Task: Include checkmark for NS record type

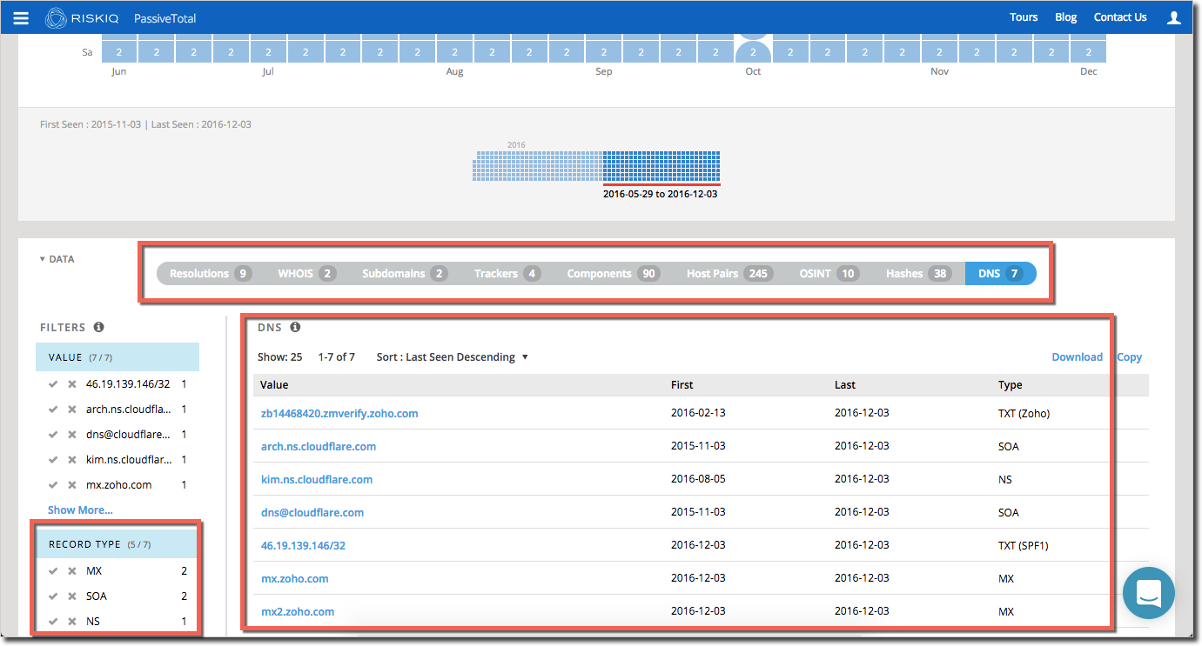Action: click(x=54, y=621)
